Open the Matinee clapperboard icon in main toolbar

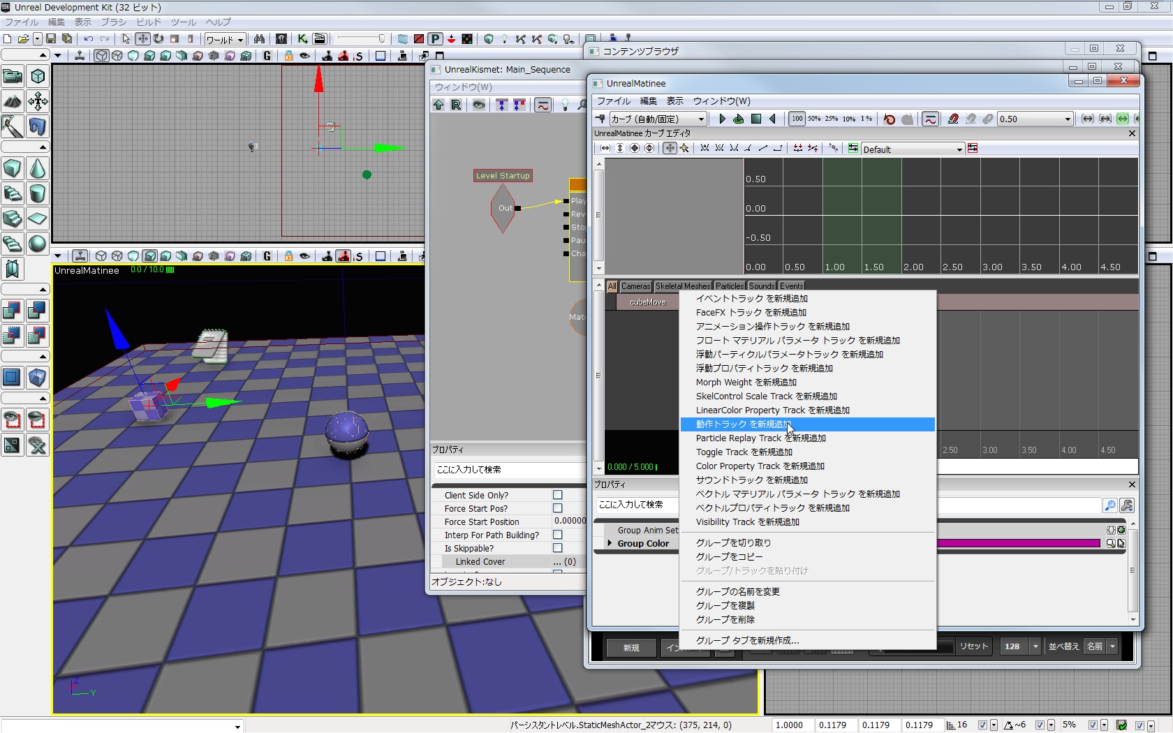tap(319, 39)
